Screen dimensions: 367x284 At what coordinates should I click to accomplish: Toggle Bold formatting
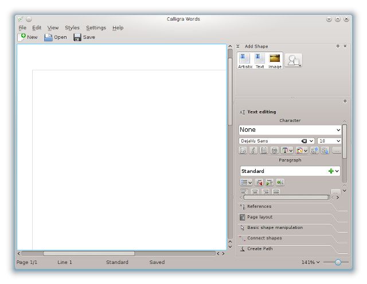(243, 150)
